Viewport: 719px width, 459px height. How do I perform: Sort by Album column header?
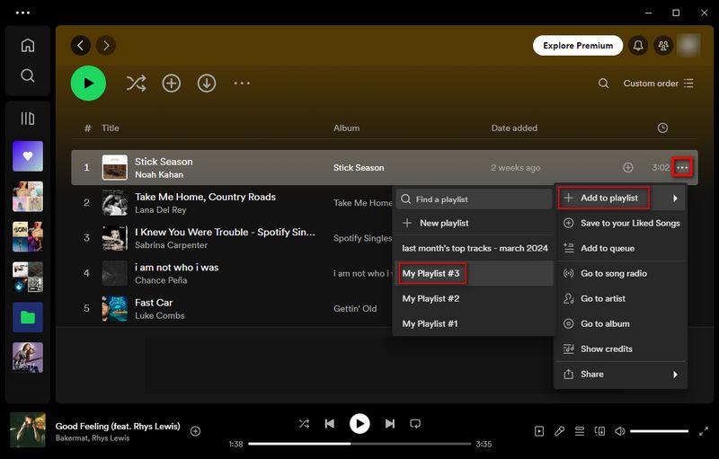pyautogui.click(x=346, y=128)
